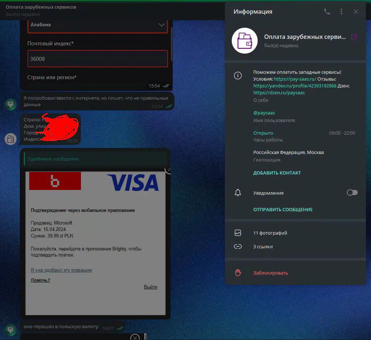Click the @paysaas username
Screen dimensions: 371x340
coord(264,113)
